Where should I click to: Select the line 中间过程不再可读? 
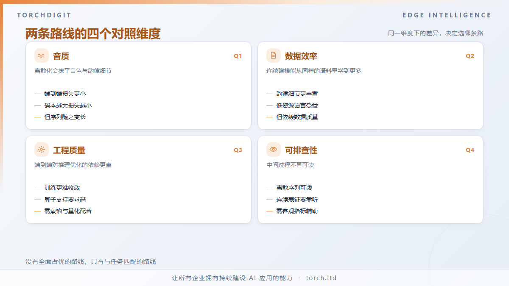click(x=290, y=165)
